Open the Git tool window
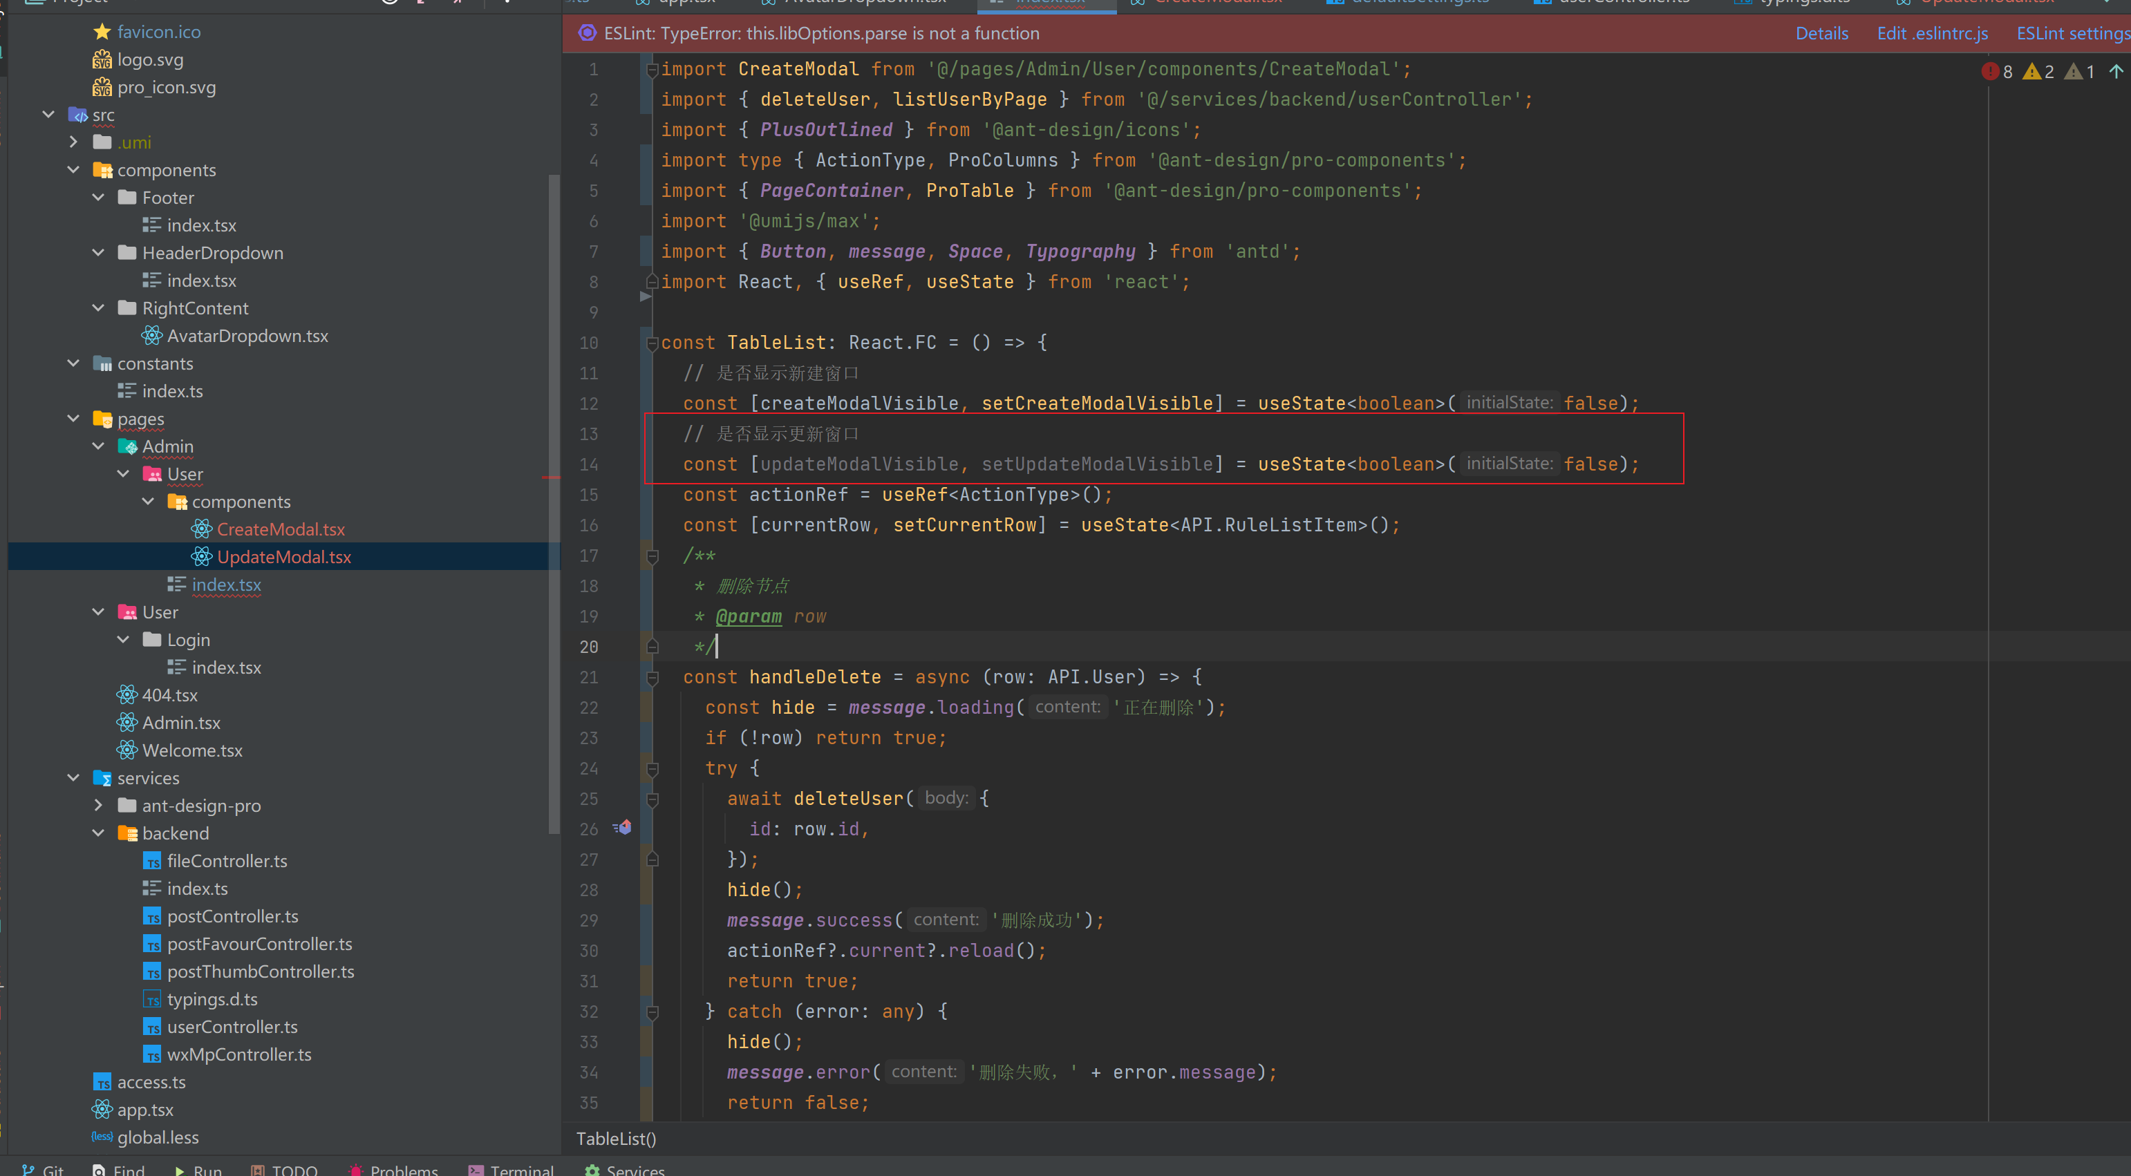The width and height of the screenshot is (2131, 1176). click(43, 1169)
